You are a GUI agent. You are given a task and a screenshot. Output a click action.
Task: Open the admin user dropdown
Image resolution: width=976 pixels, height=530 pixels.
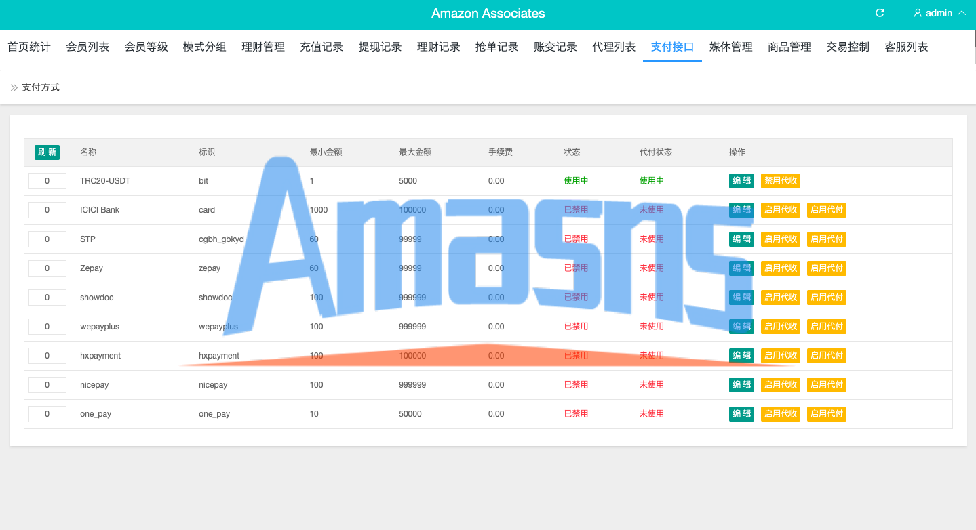tap(939, 13)
